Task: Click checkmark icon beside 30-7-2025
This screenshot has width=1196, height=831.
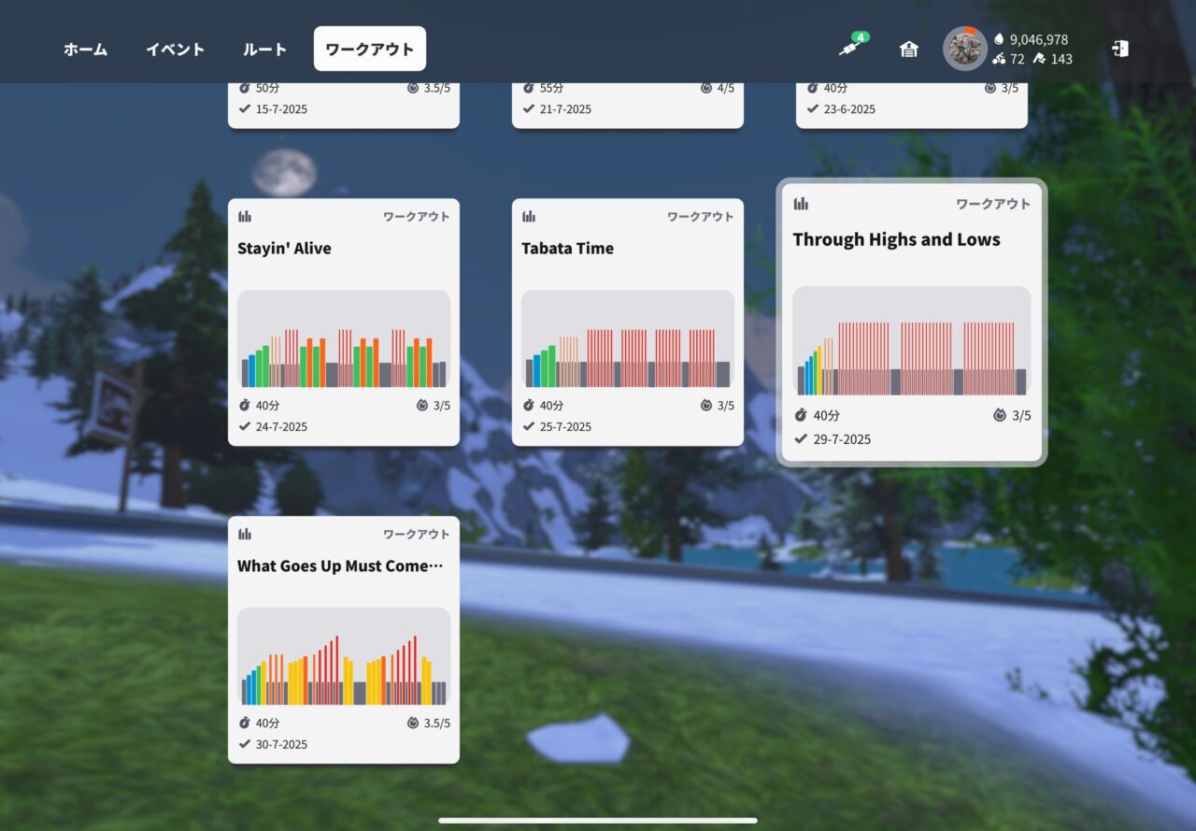Action: click(245, 744)
